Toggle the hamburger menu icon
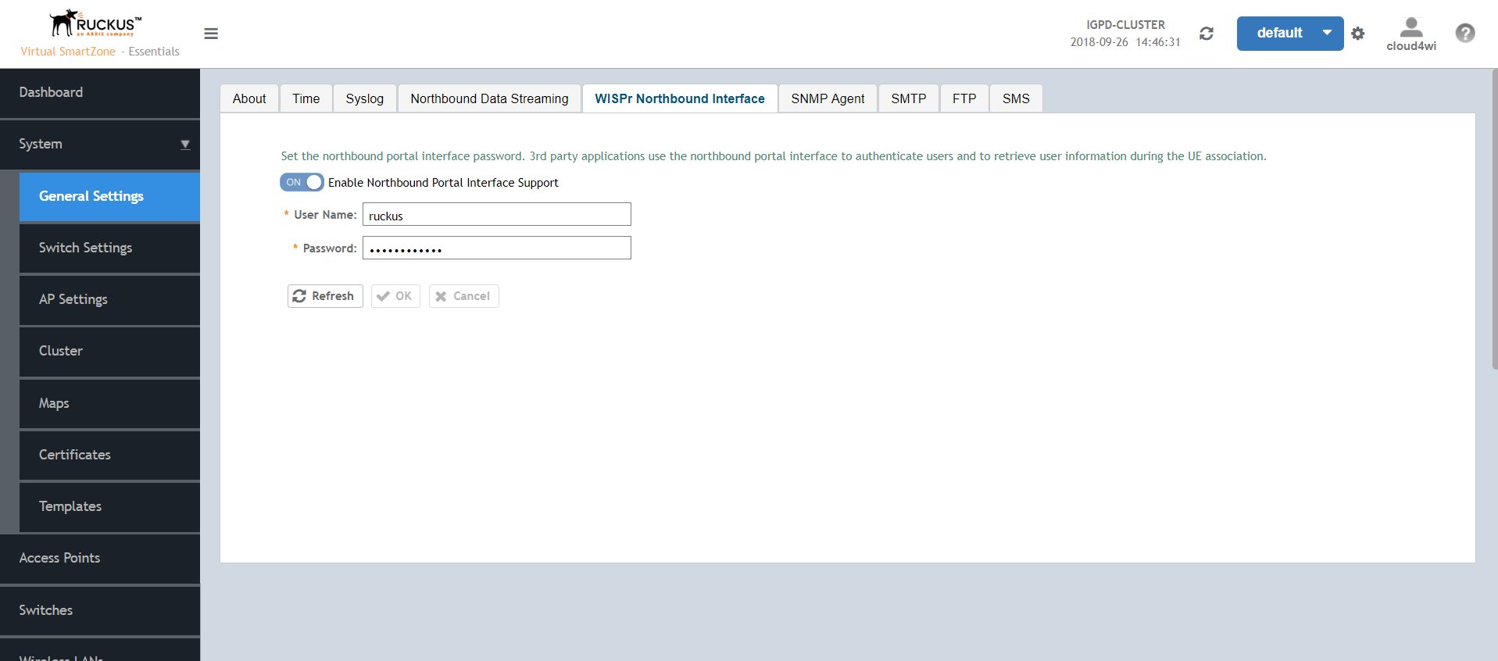 211,34
